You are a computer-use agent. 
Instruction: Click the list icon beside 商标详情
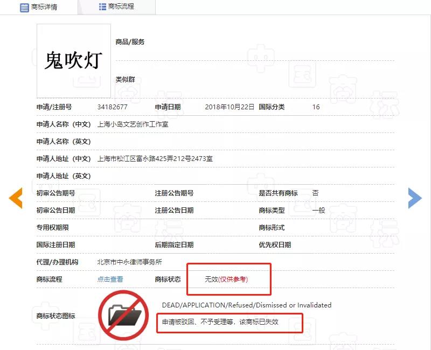[x=25, y=8]
